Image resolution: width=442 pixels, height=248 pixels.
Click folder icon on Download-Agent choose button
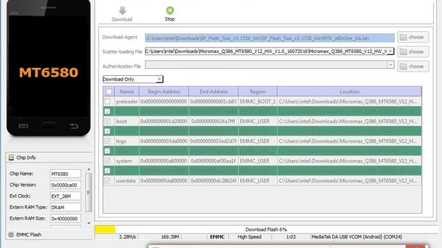403,37
